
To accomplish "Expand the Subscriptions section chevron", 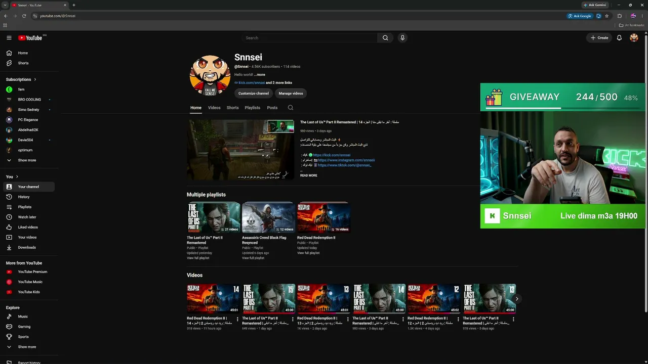I will coord(35,79).
